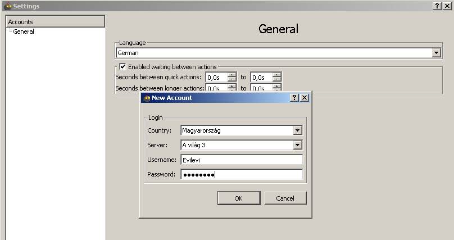Decrease quick actions minimum seconds
Viewport: 454px width, 240px height.
click(232, 80)
